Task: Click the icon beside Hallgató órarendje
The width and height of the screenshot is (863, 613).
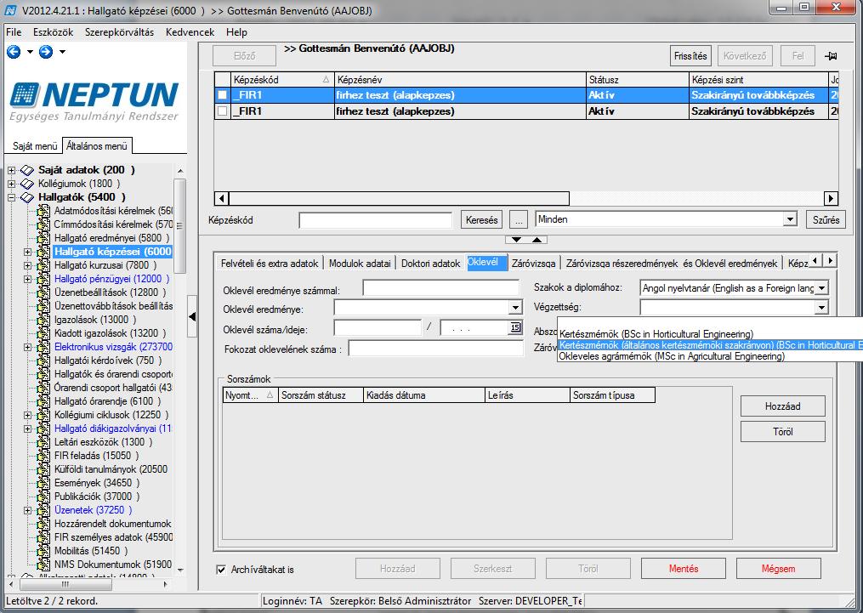Action: tap(43, 401)
